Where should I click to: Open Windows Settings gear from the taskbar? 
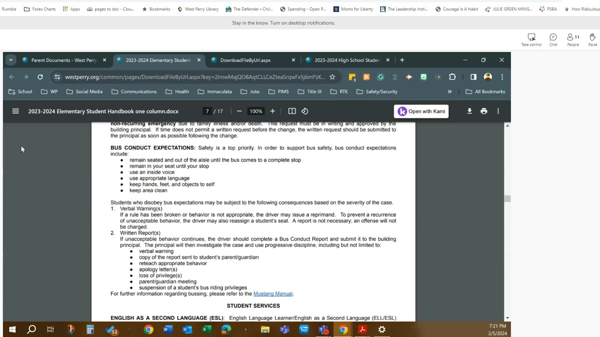pyautogui.click(x=382, y=330)
